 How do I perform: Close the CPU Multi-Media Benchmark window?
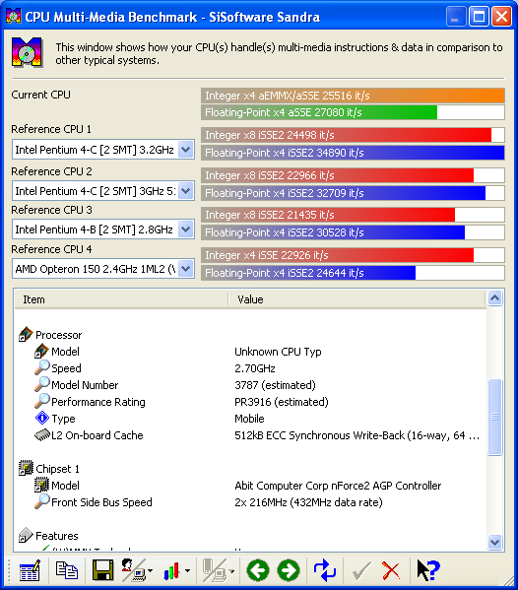coord(501,17)
